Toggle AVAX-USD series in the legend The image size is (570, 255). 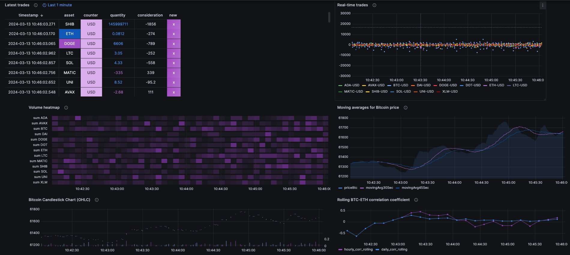coord(376,85)
